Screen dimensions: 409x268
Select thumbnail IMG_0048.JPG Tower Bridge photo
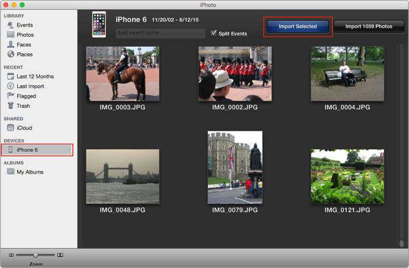coord(123,176)
